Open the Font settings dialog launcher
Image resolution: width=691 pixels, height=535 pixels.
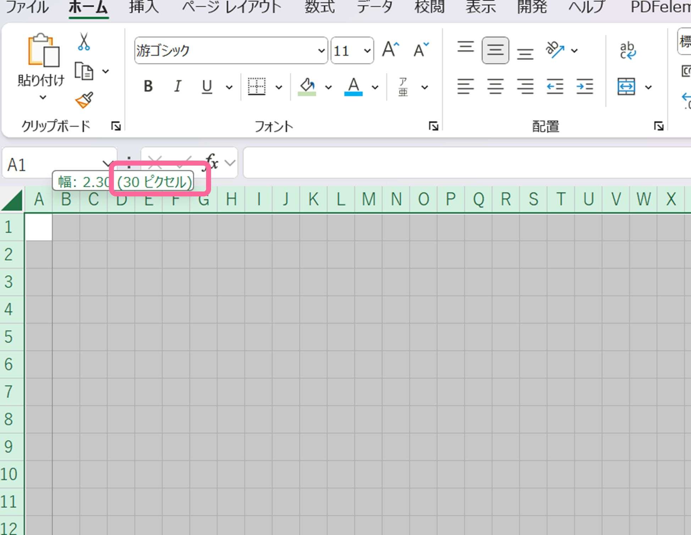click(x=433, y=126)
